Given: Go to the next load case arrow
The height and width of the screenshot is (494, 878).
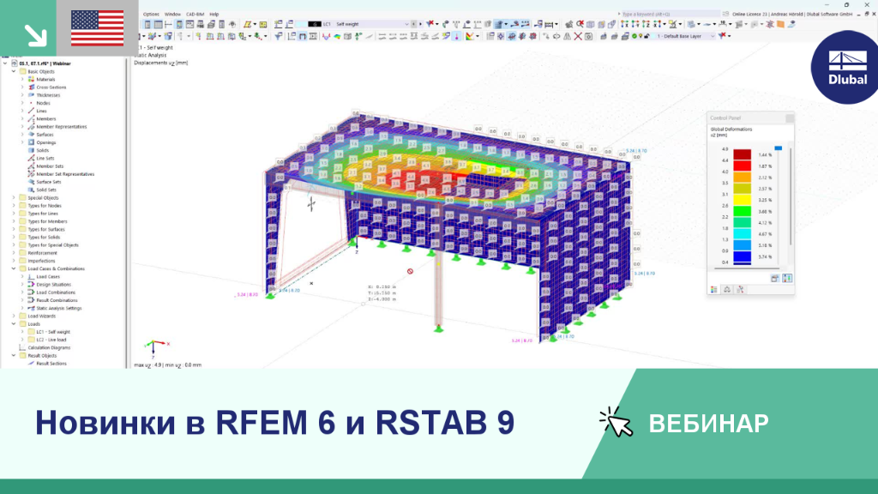Looking at the screenshot, I should click(x=420, y=24).
